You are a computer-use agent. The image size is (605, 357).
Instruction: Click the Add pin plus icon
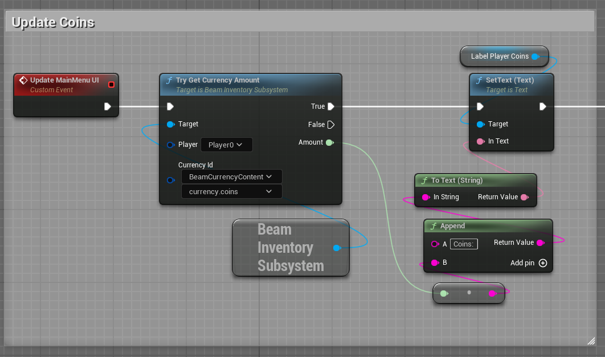(x=543, y=263)
